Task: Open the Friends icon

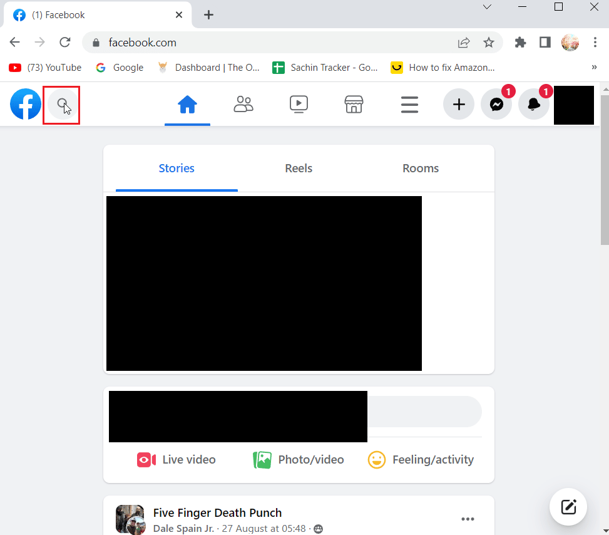Action: pos(243,104)
